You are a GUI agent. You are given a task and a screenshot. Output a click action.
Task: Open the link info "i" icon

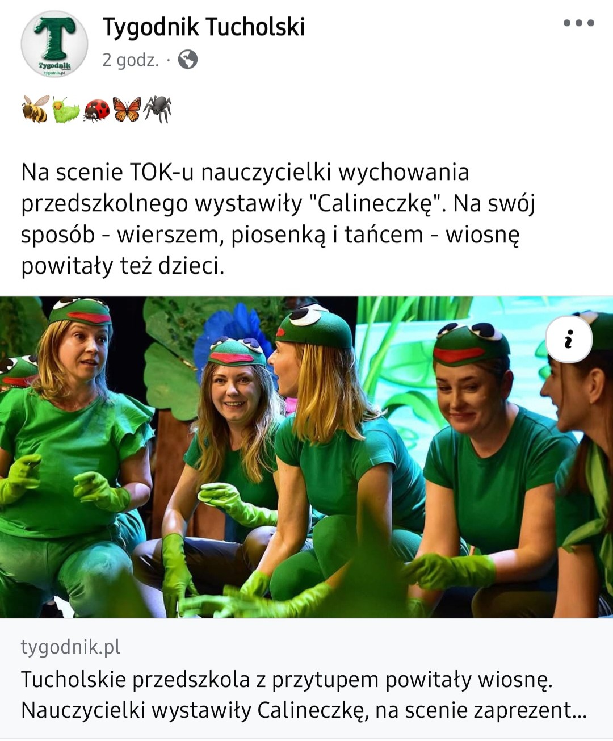tap(569, 339)
